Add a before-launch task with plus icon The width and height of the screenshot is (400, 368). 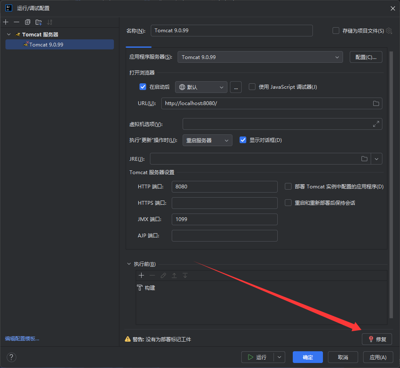click(x=141, y=275)
